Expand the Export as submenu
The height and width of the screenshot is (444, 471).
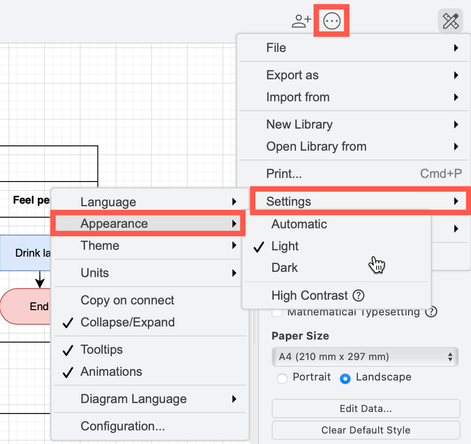[292, 75]
